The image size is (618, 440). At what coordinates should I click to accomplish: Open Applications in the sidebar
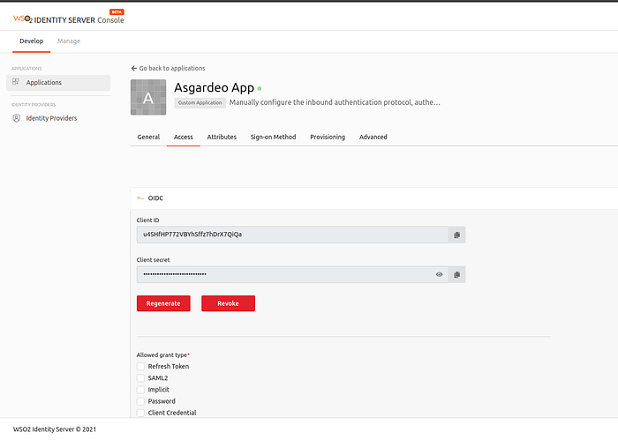(x=58, y=83)
